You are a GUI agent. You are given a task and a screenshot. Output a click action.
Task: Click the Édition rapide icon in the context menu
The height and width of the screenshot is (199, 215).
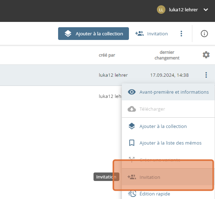point(132,194)
